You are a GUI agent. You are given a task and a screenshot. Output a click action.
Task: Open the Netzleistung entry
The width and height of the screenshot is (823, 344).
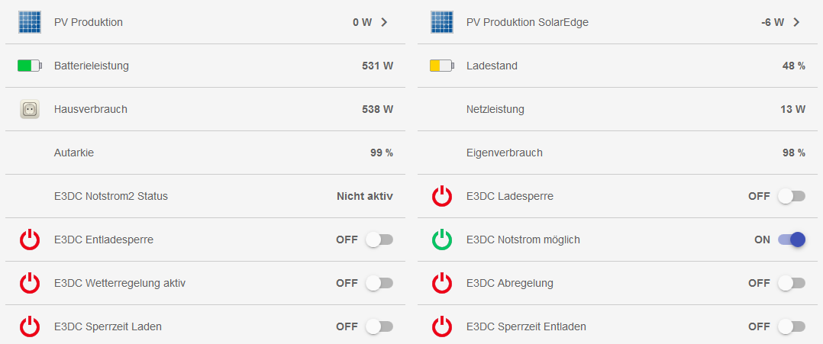click(x=495, y=109)
